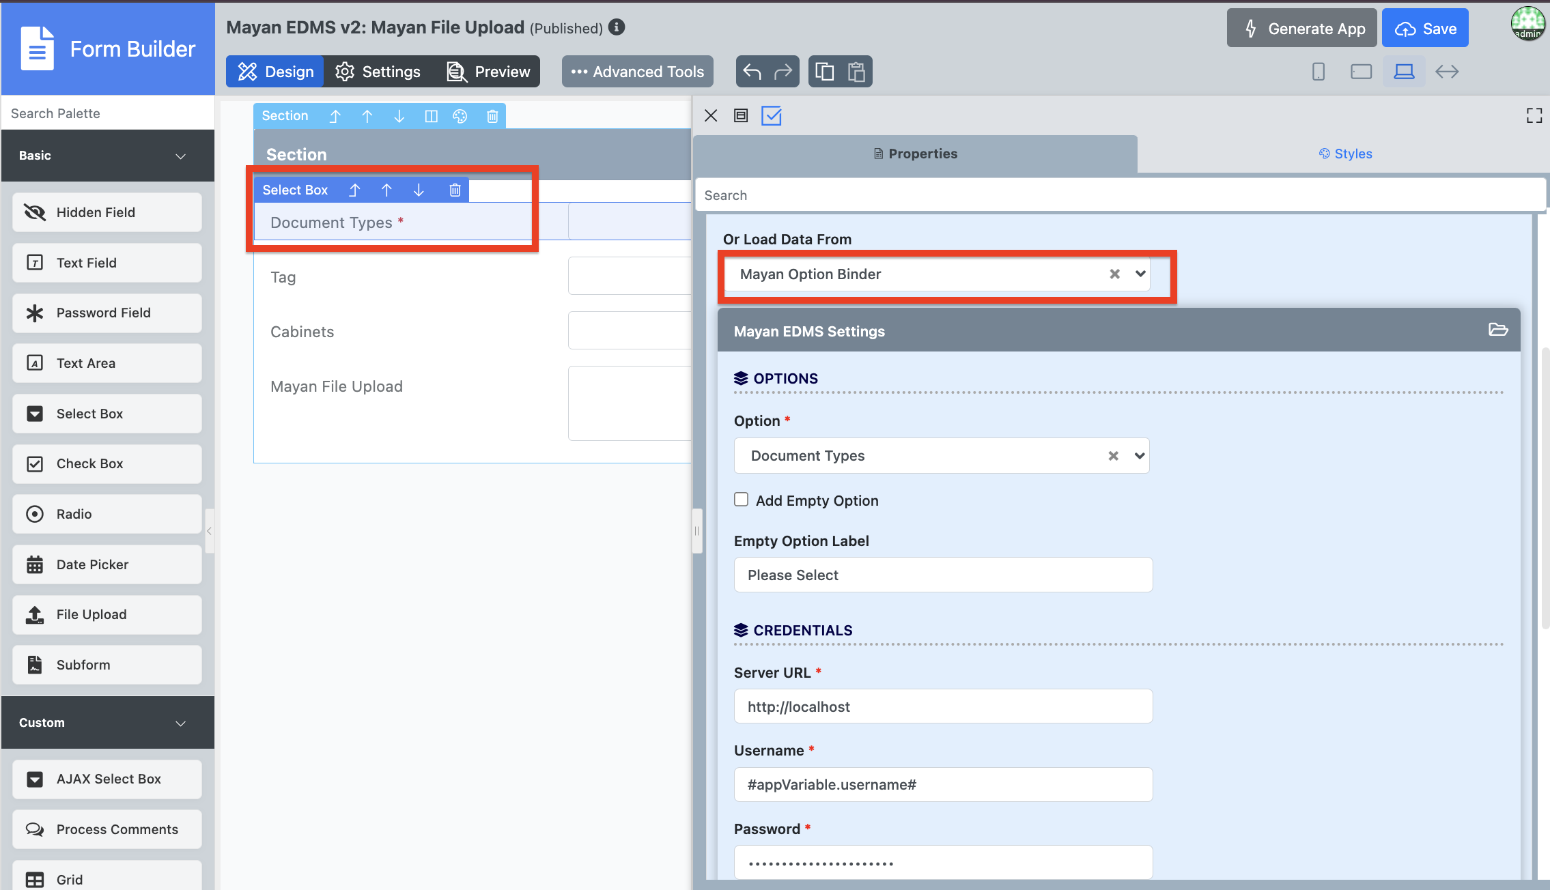Select Text Area palette item
The image size is (1550, 890).
(x=107, y=363)
